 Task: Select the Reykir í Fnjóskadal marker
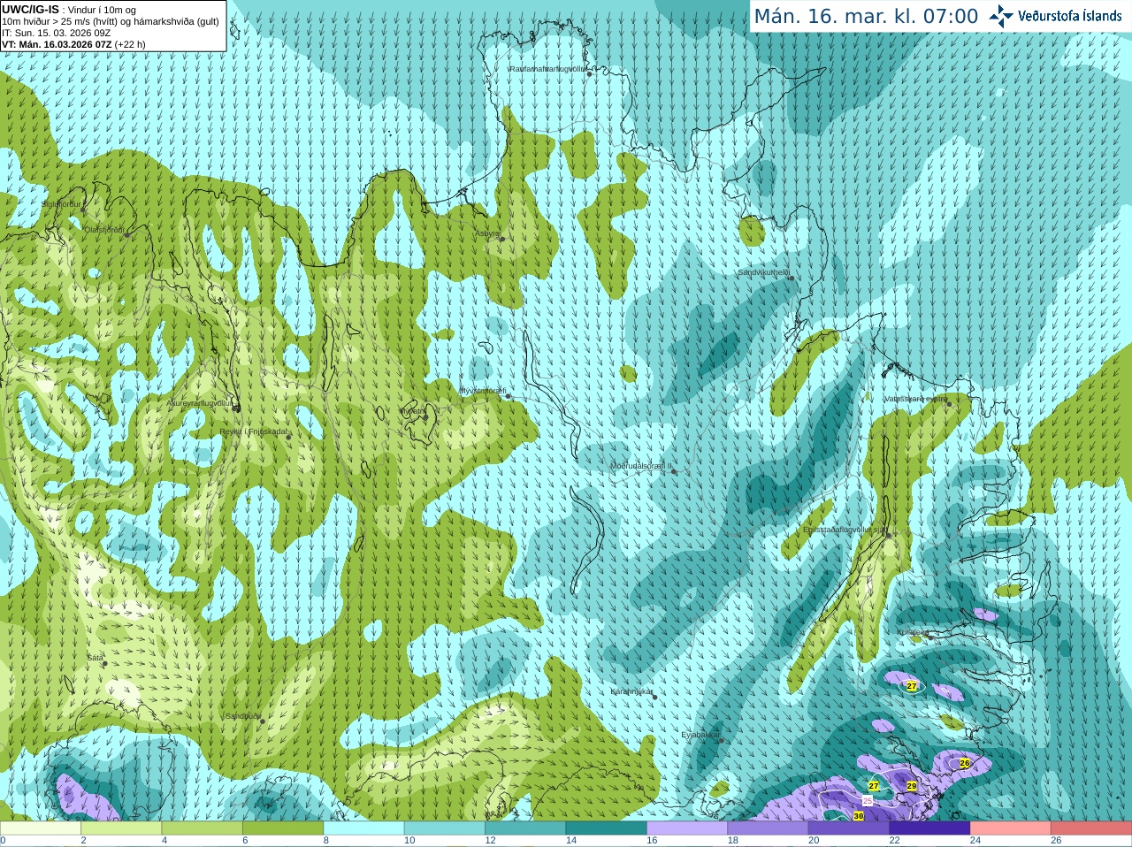pos(288,437)
